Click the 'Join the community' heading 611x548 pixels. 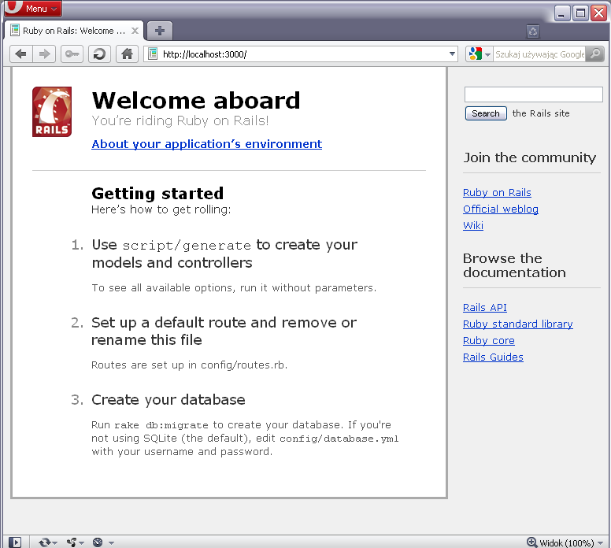[530, 157]
